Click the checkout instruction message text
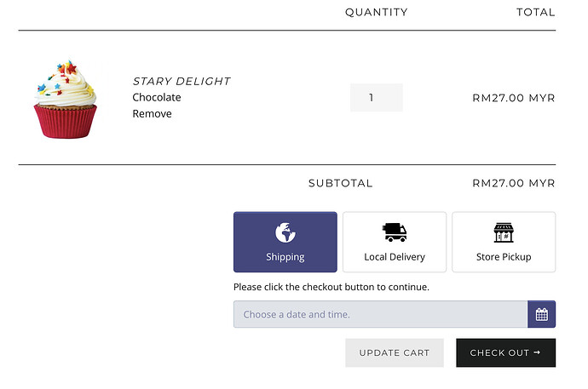 point(331,287)
